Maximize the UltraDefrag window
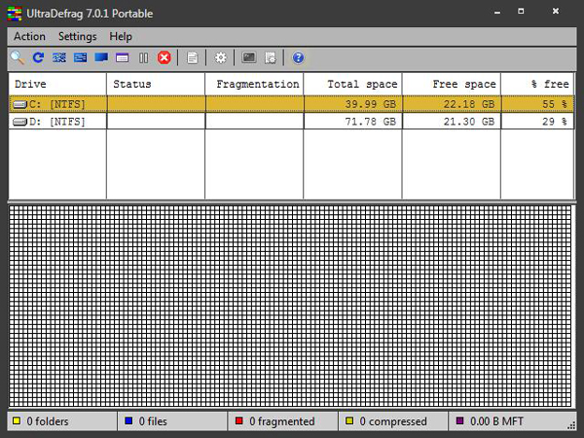The height and width of the screenshot is (438, 584). 521,11
